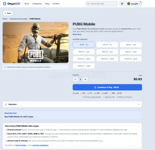Select the $500 UC amount option
This screenshot has width=155, height=150.
coord(84,66)
